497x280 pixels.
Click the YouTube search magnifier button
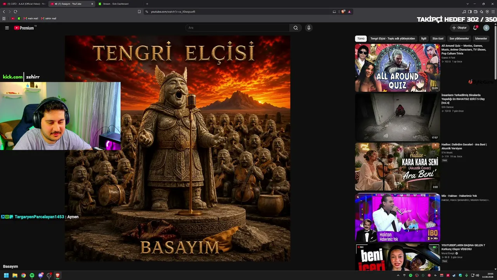pos(295,28)
